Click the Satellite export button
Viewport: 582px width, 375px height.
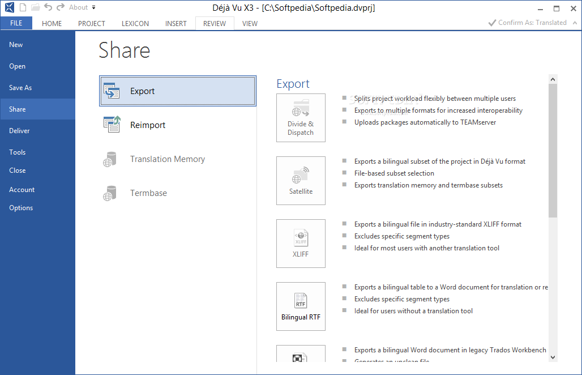pyautogui.click(x=301, y=181)
